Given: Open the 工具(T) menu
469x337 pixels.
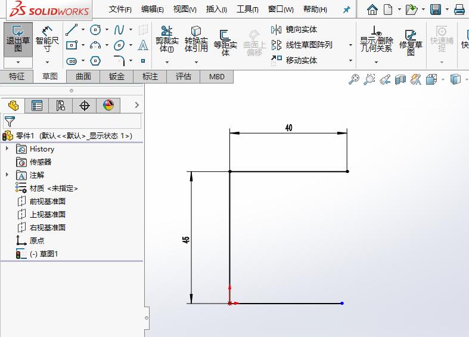Looking at the screenshot, I should pos(247,10).
